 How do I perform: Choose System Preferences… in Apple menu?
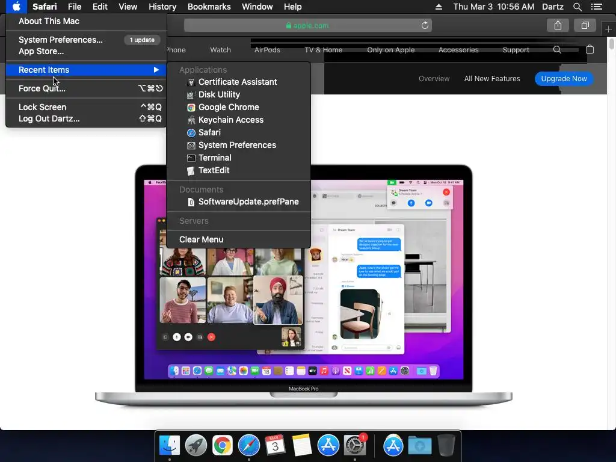tap(86, 40)
